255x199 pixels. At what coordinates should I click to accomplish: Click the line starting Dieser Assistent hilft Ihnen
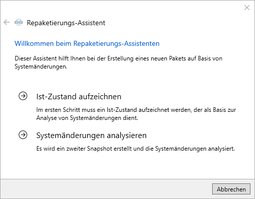coord(118,58)
